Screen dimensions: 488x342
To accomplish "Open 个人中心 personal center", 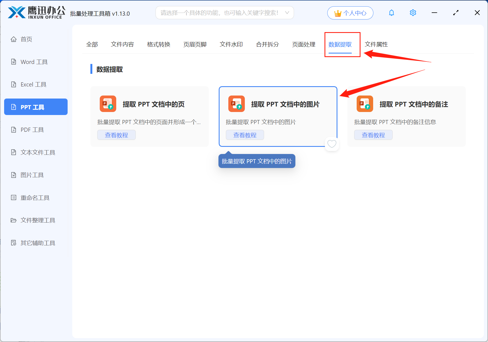I will point(350,13).
